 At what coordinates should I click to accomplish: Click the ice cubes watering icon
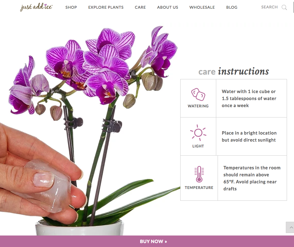pos(198,94)
